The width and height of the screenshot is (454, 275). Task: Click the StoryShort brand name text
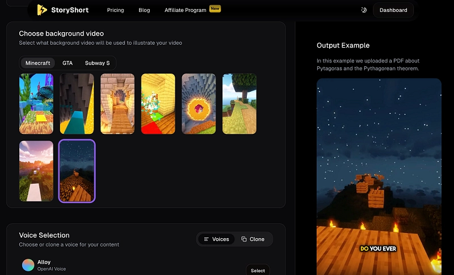pos(70,10)
